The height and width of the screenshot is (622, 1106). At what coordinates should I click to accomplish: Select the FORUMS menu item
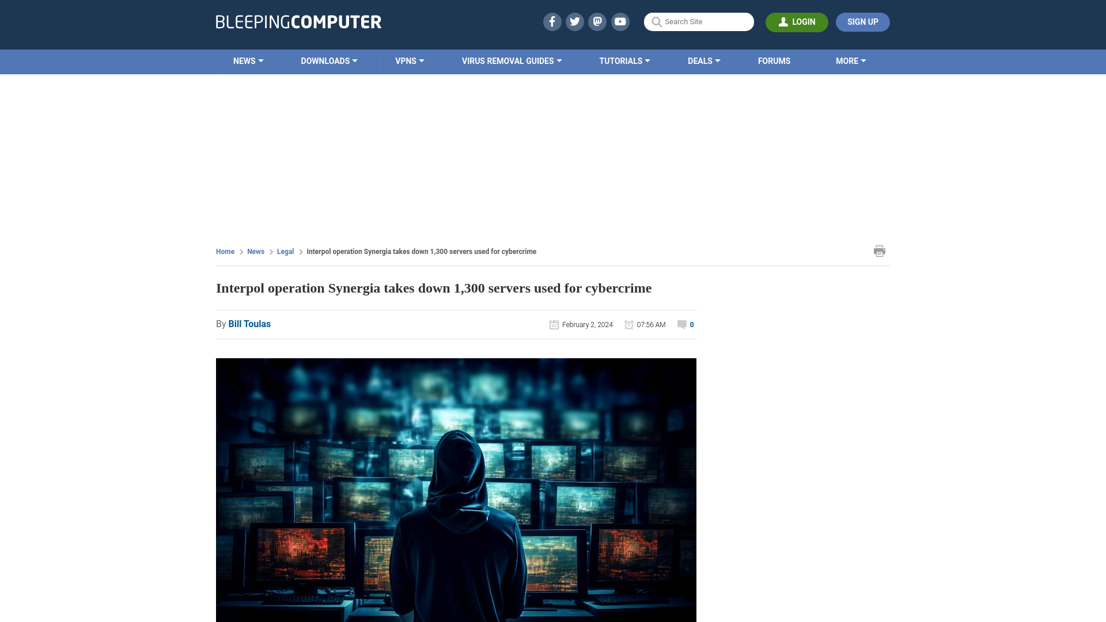click(x=774, y=60)
